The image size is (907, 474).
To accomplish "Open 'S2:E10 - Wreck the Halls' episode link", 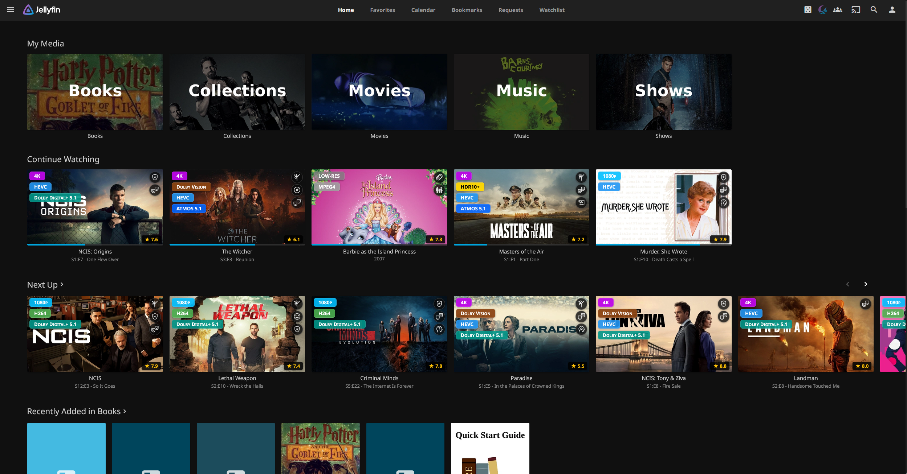I will point(237,386).
